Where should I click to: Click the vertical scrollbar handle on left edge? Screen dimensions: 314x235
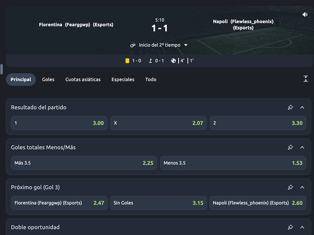click(x=2, y=69)
